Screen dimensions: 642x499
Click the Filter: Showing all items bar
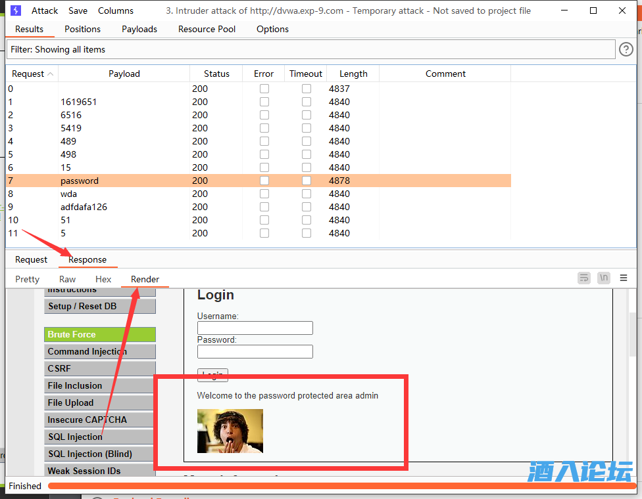(x=309, y=49)
